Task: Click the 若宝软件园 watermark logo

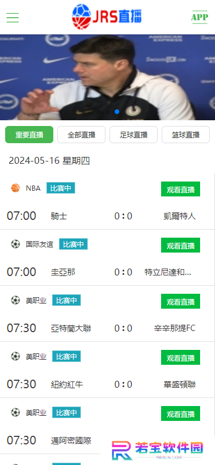Action: coord(158,450)
